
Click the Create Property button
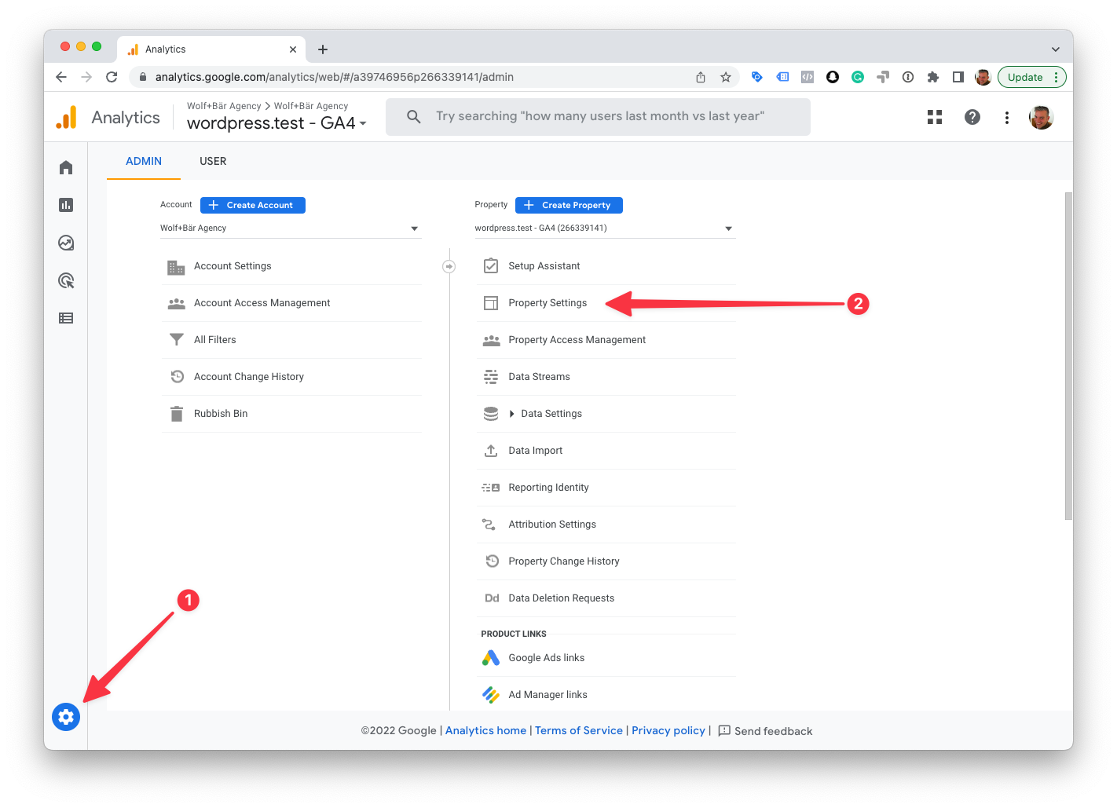(x=569, y=205)
